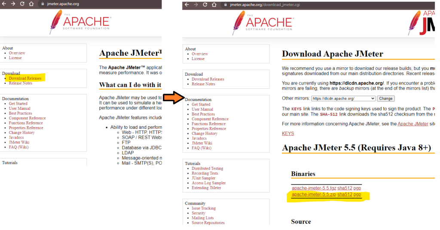440x230 pixels.
Task: Follow the Apache JMeter site link in paragraph
Action: click(413, 124)
